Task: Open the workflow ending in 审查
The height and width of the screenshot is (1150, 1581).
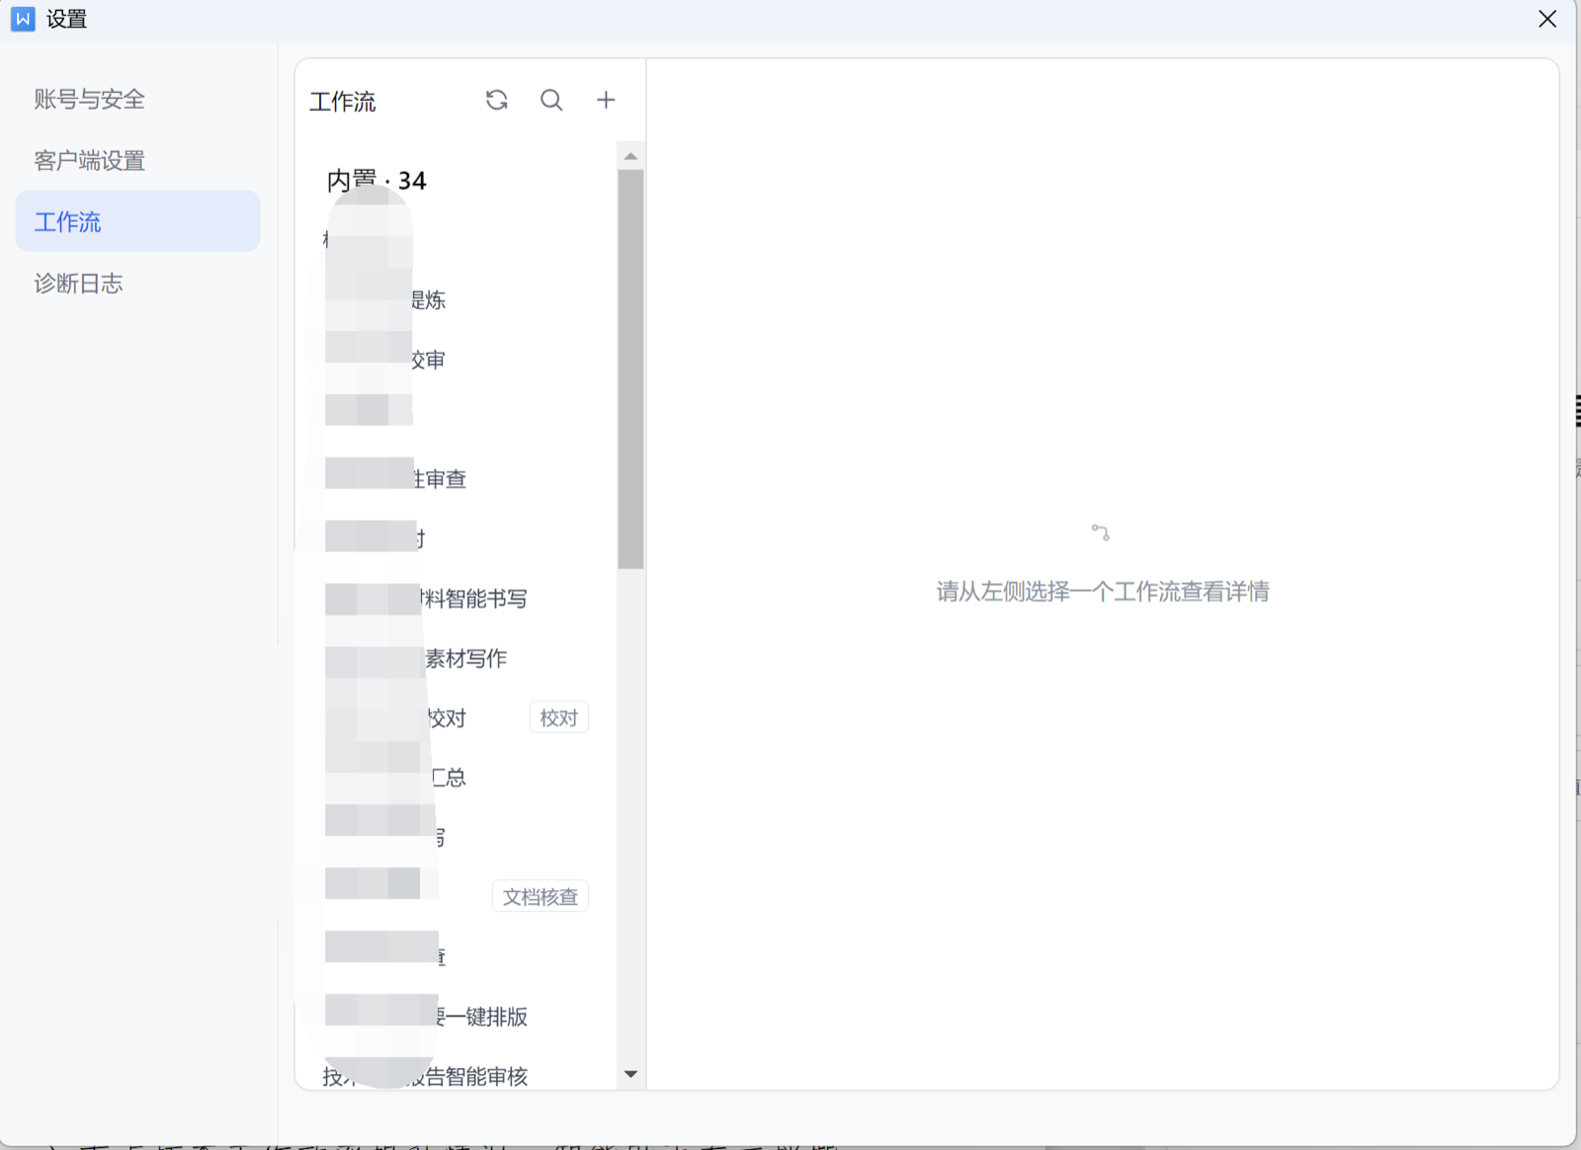Action: click(456, 479)
